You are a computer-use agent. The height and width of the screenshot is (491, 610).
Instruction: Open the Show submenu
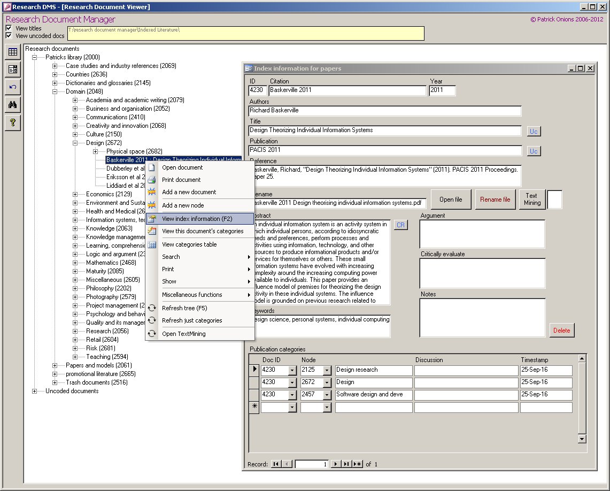(200, 281)
